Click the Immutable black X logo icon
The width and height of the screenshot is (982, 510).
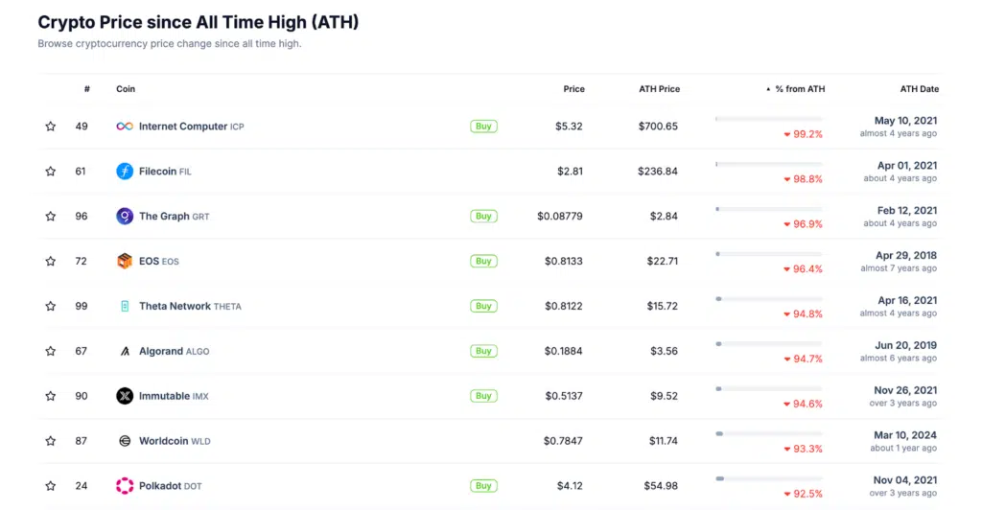point(125,396)
